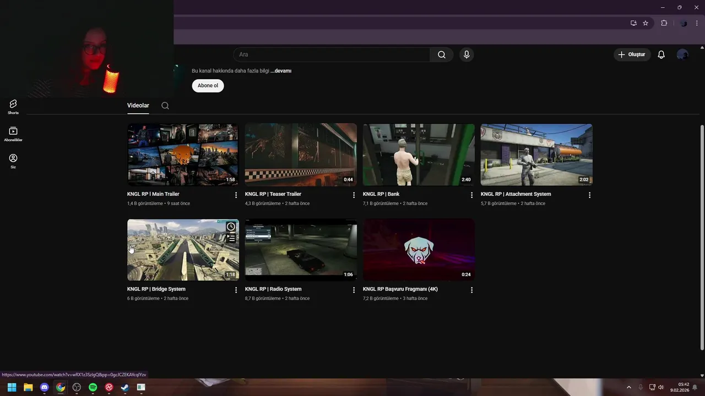Open KNGL RP Başvuru Fragmanı (4K) title link
This screenshot has height=396, width=705.
[x=400, y=289]
